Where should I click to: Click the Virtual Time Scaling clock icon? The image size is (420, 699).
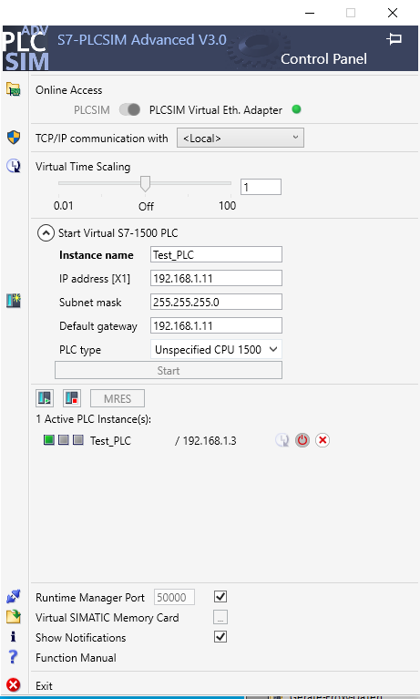(x=14, y=166)
